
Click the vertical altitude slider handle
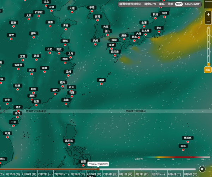coord(208,64)
